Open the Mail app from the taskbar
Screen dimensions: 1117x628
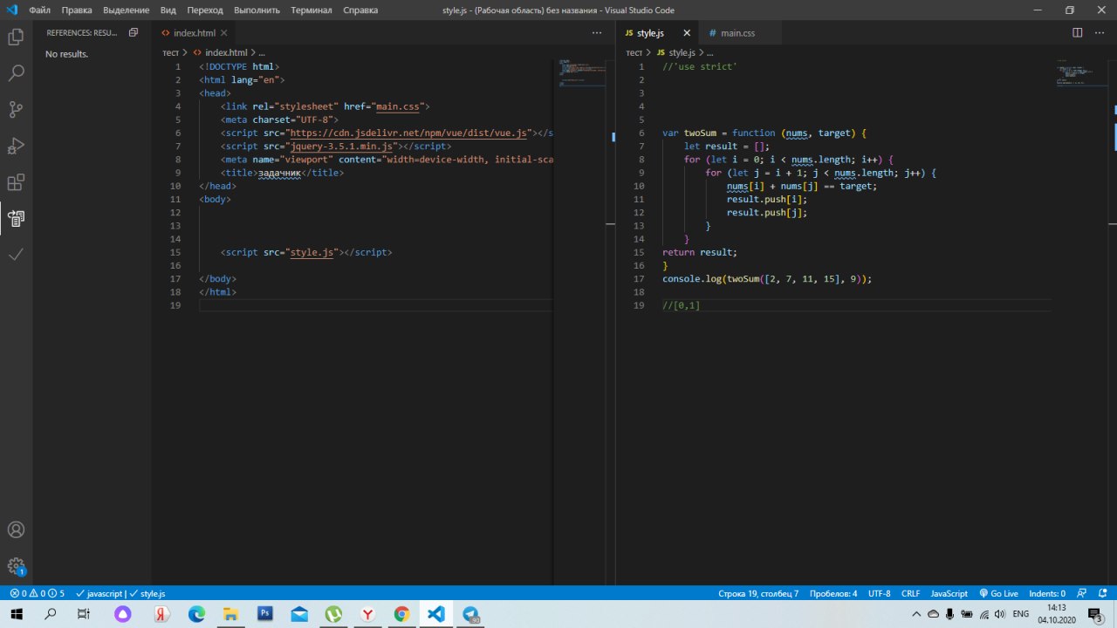pyautogui.click(x=299, y=614)
